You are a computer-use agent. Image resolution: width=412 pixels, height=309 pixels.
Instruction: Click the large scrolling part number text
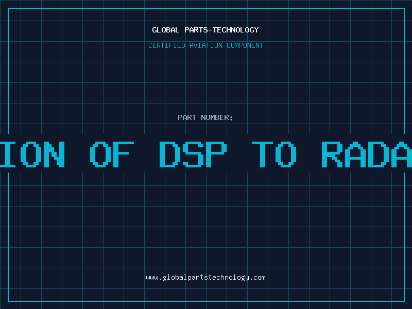tap(206, 154)
